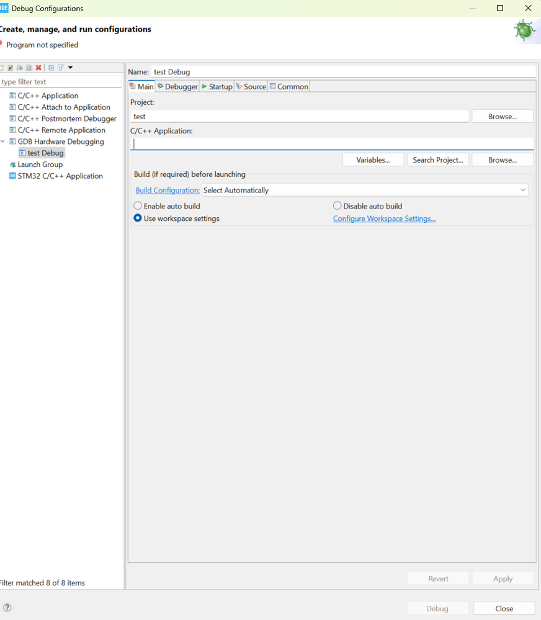Delete the selected launch configuration (red X)
Image resolution: width=541 pixels, height=620 pixels.
coord(38,68)
